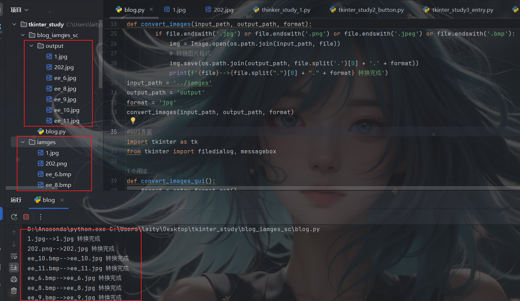Click the #GUI界面 comment line

pos(139,132)
